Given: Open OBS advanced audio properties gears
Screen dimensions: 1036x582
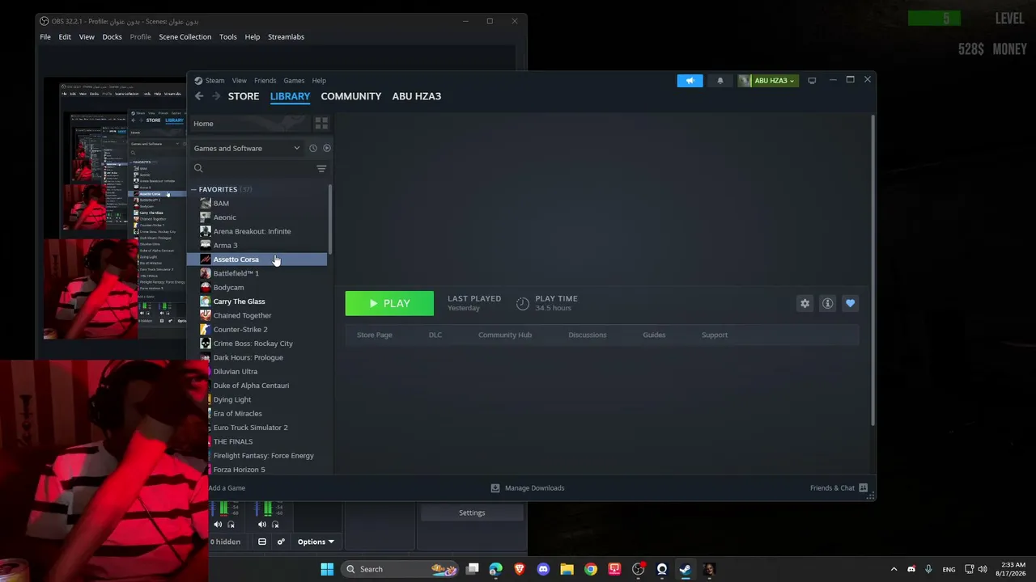Looking at the screenshot, I should (x=281, y=542).
